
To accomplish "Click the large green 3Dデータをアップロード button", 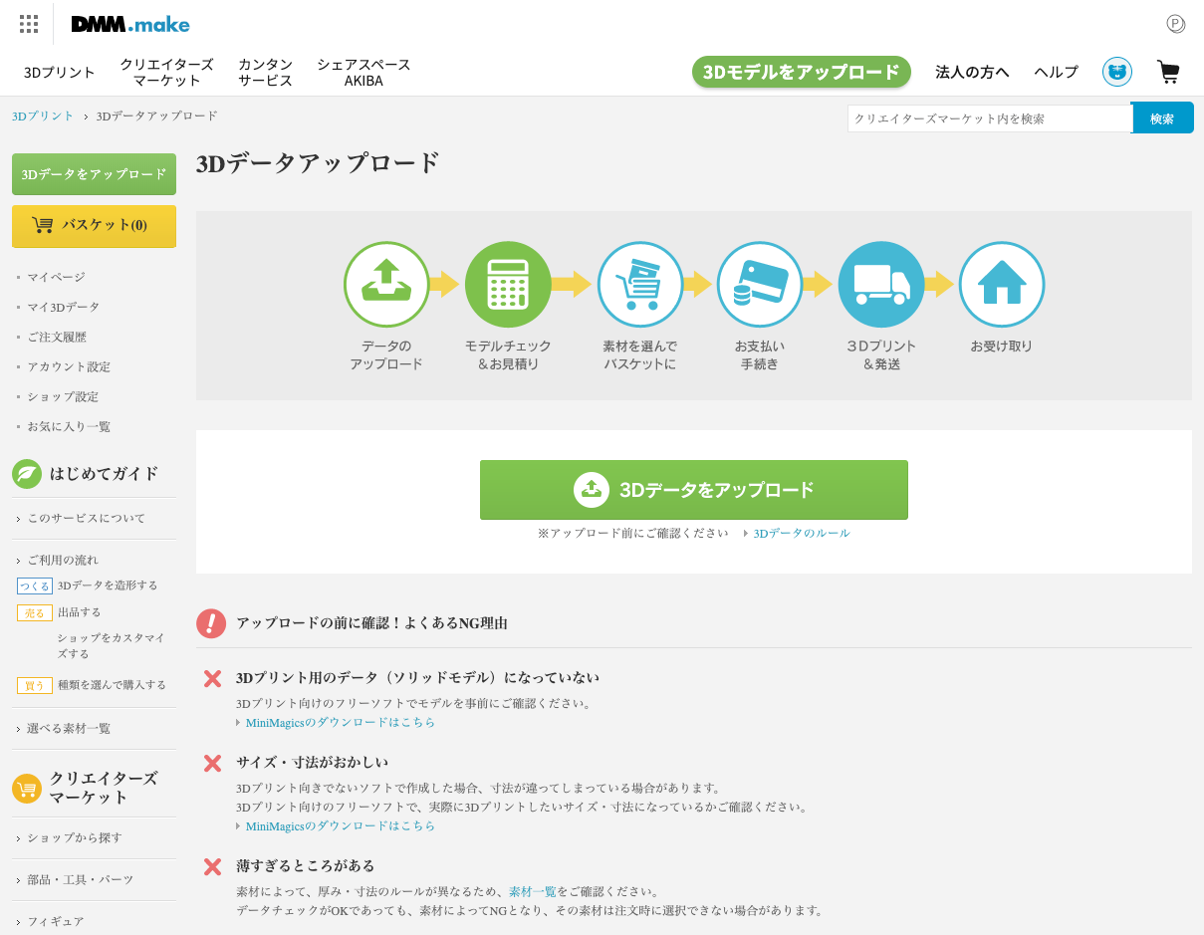I will click(694, 490).
